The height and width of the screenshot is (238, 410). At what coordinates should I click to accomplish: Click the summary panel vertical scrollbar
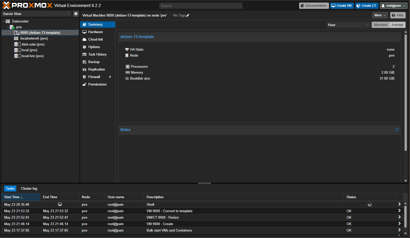[x=406, y=93]
